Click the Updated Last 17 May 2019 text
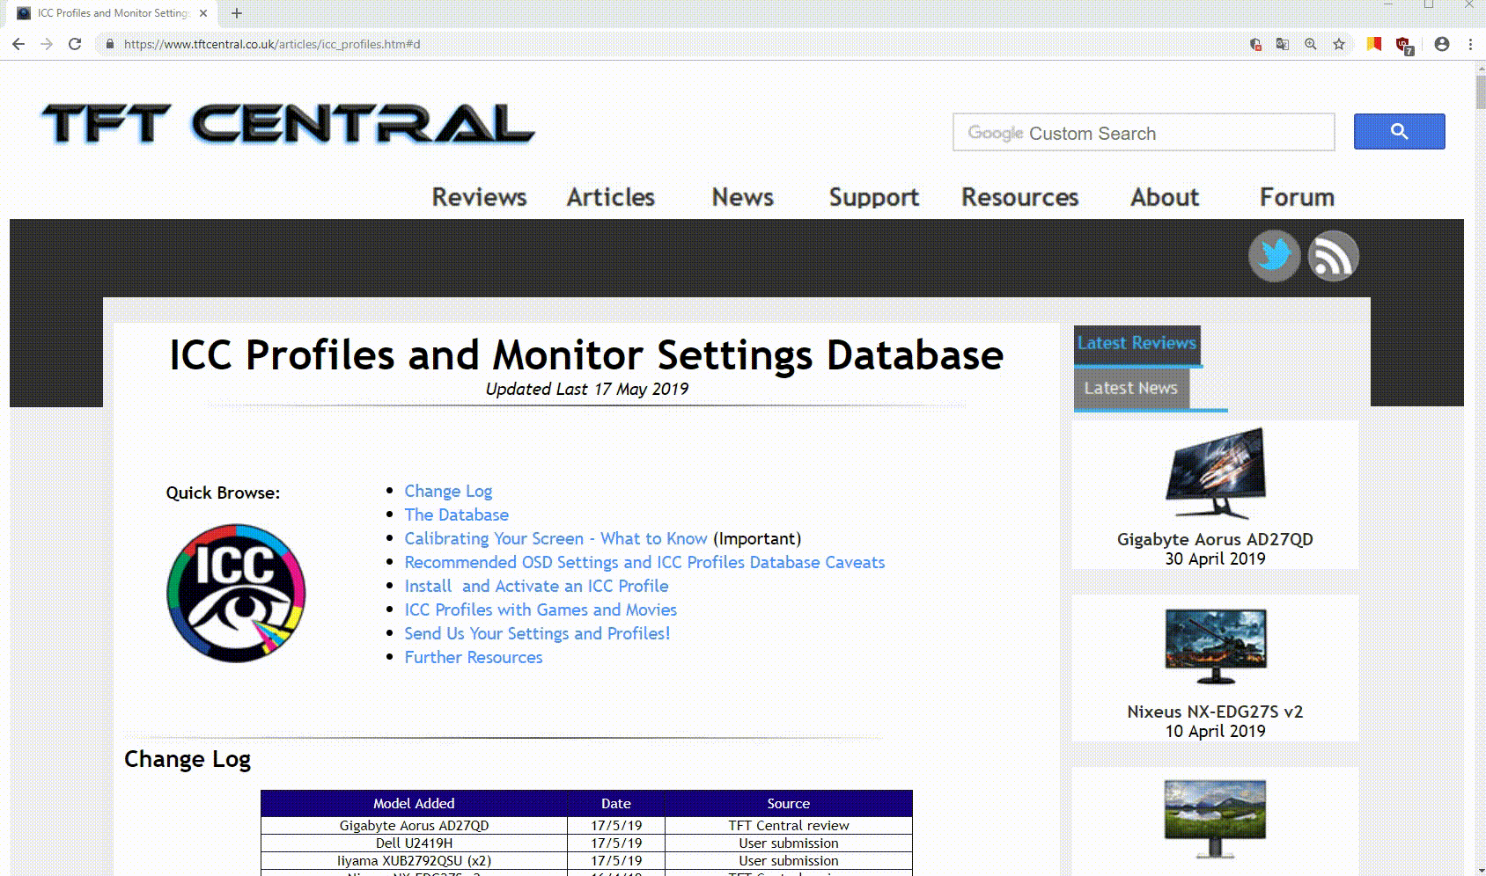The height and width of the screenshot is (876, 1486). pyautogui.click(x=587, y=389)
